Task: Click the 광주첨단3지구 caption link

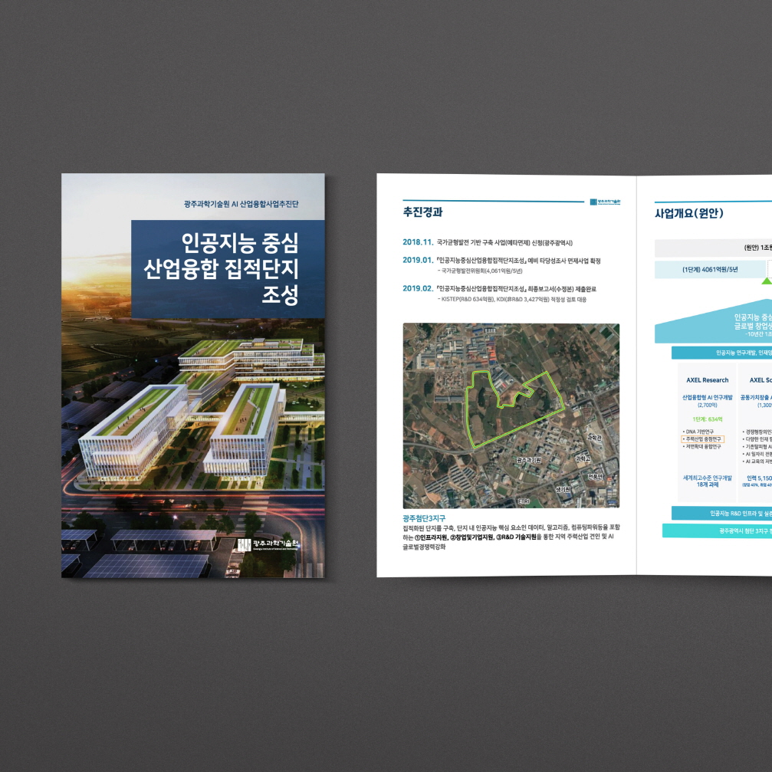Action: tap(424, 518)
